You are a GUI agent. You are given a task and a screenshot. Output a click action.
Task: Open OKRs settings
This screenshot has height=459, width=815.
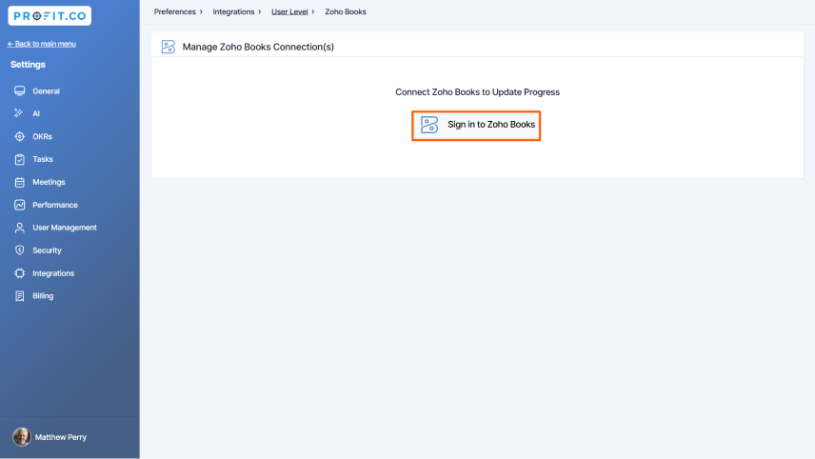pos(42,136)
